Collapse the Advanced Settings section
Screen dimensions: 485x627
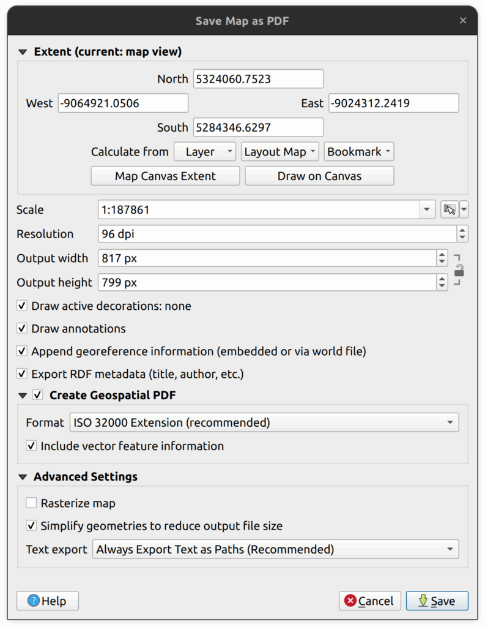click(23, 477)
